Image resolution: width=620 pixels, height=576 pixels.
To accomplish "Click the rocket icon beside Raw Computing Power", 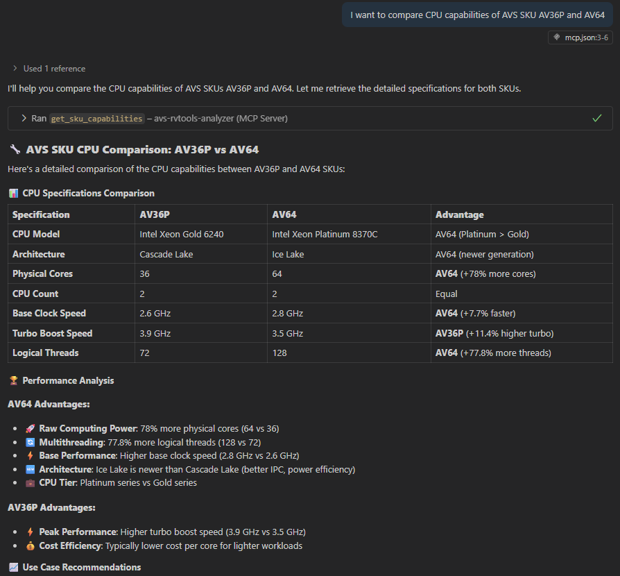I will (x=30, y=428).
